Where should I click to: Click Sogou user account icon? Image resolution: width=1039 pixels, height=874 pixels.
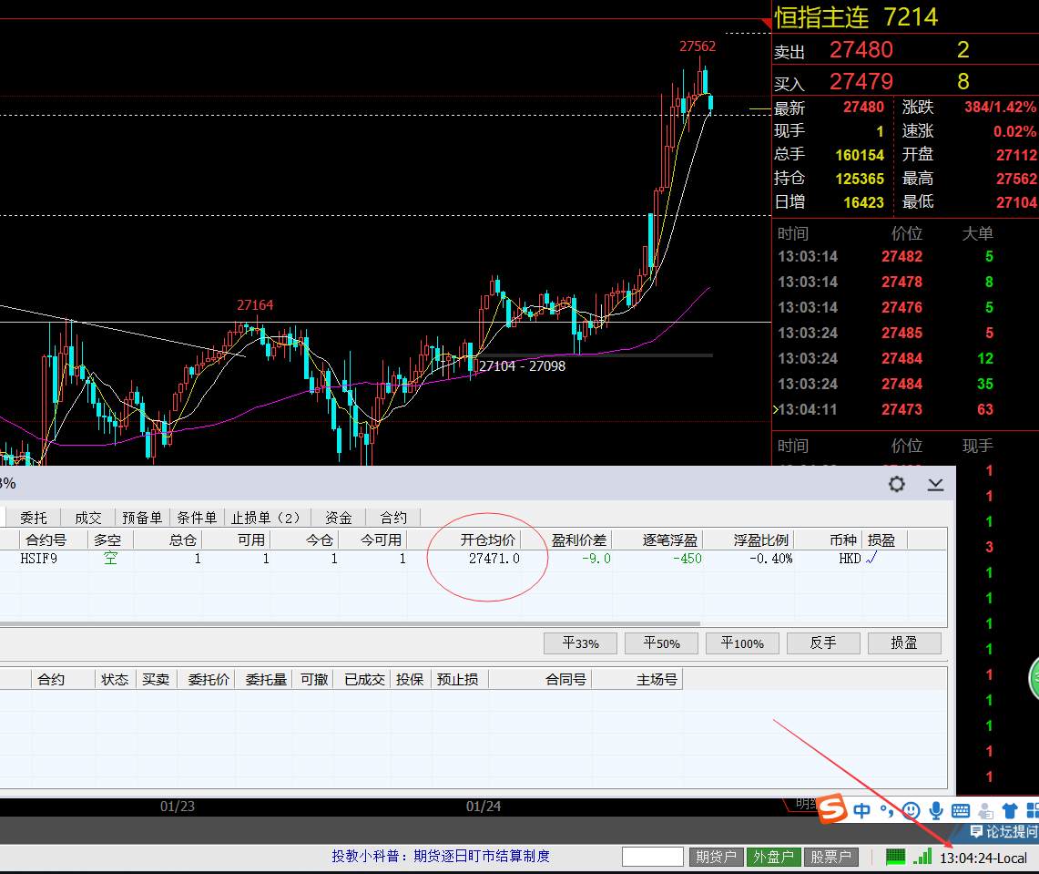(x=985, y=810)
